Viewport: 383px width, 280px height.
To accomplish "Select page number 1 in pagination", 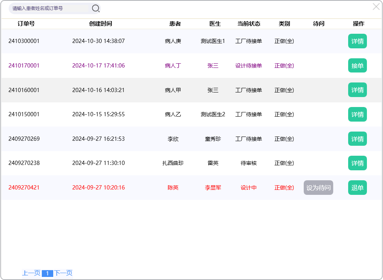I will click(47, 273).
